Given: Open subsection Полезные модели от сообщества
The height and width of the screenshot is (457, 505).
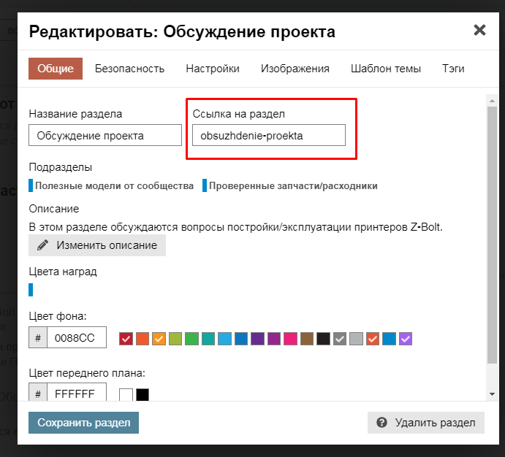Looking at the screenshot, I should [x=111, y=185].
